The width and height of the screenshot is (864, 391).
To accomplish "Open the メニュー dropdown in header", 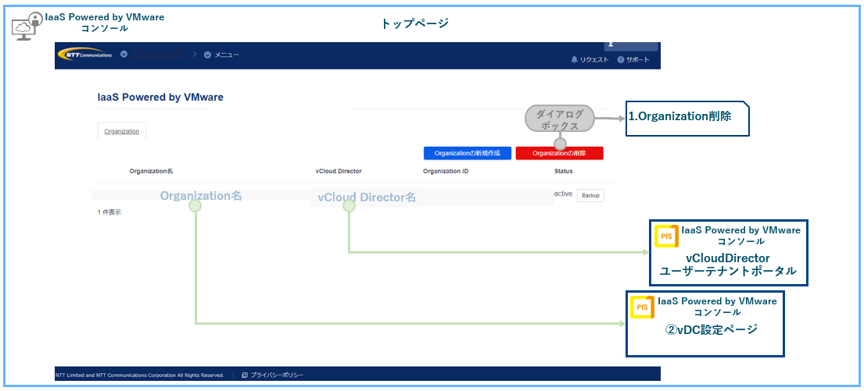I will pos(221,55).
